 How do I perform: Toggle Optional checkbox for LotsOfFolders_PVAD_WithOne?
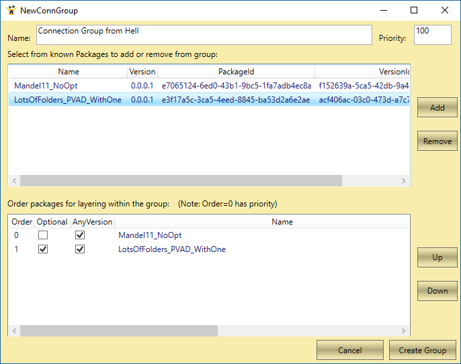(x=43, y=249)
